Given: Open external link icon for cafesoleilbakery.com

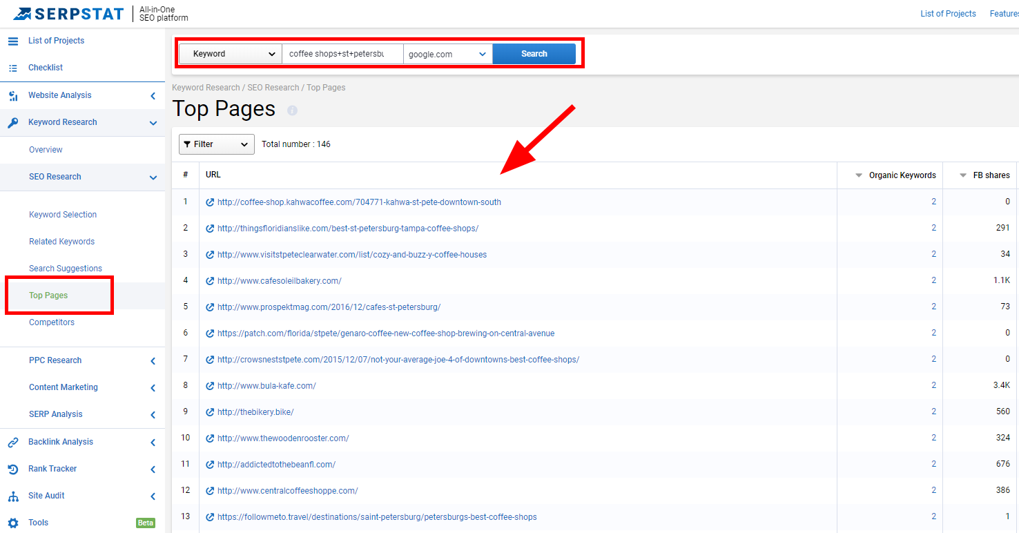Looking at the screenshot, I should 210,281.
